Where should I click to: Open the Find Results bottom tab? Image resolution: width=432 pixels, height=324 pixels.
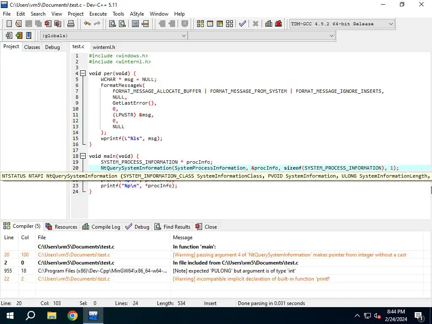coord(173,227)
